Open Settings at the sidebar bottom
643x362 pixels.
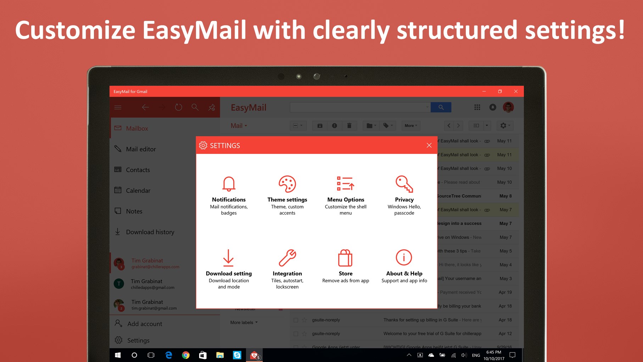click(165, 340)
